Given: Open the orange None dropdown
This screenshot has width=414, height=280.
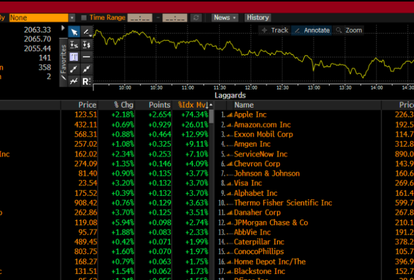Looking at the screenshot, I should click(42, 18).
